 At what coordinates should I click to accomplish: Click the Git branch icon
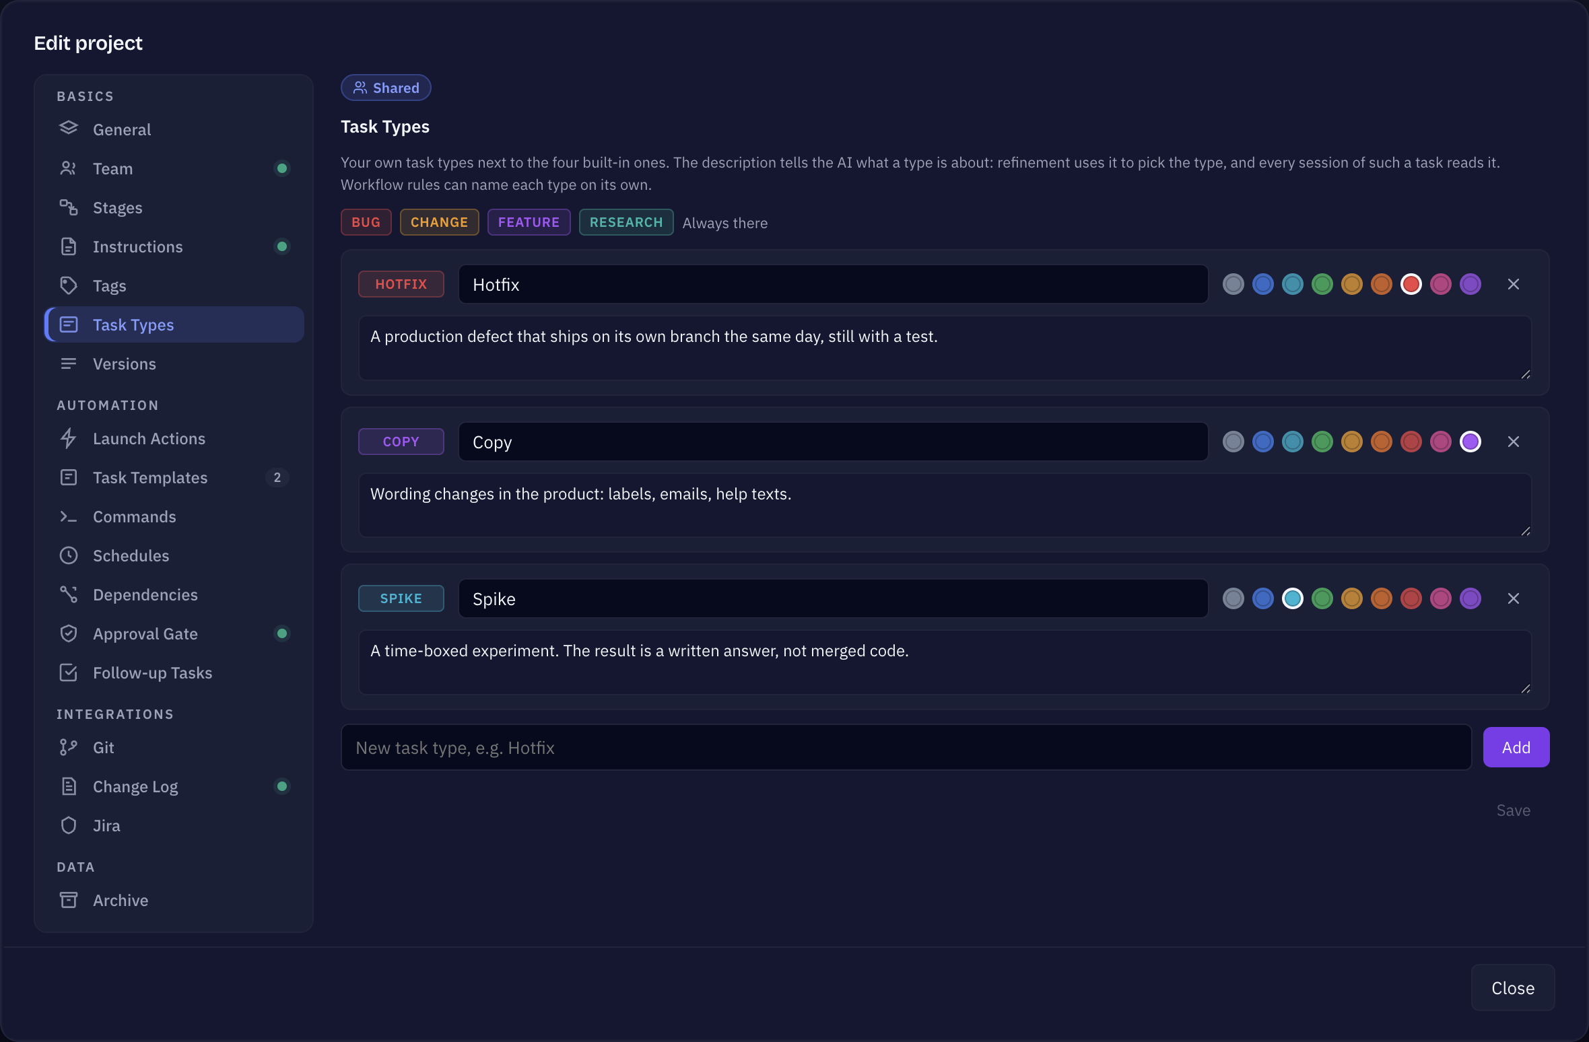click(x=68, y=747)
